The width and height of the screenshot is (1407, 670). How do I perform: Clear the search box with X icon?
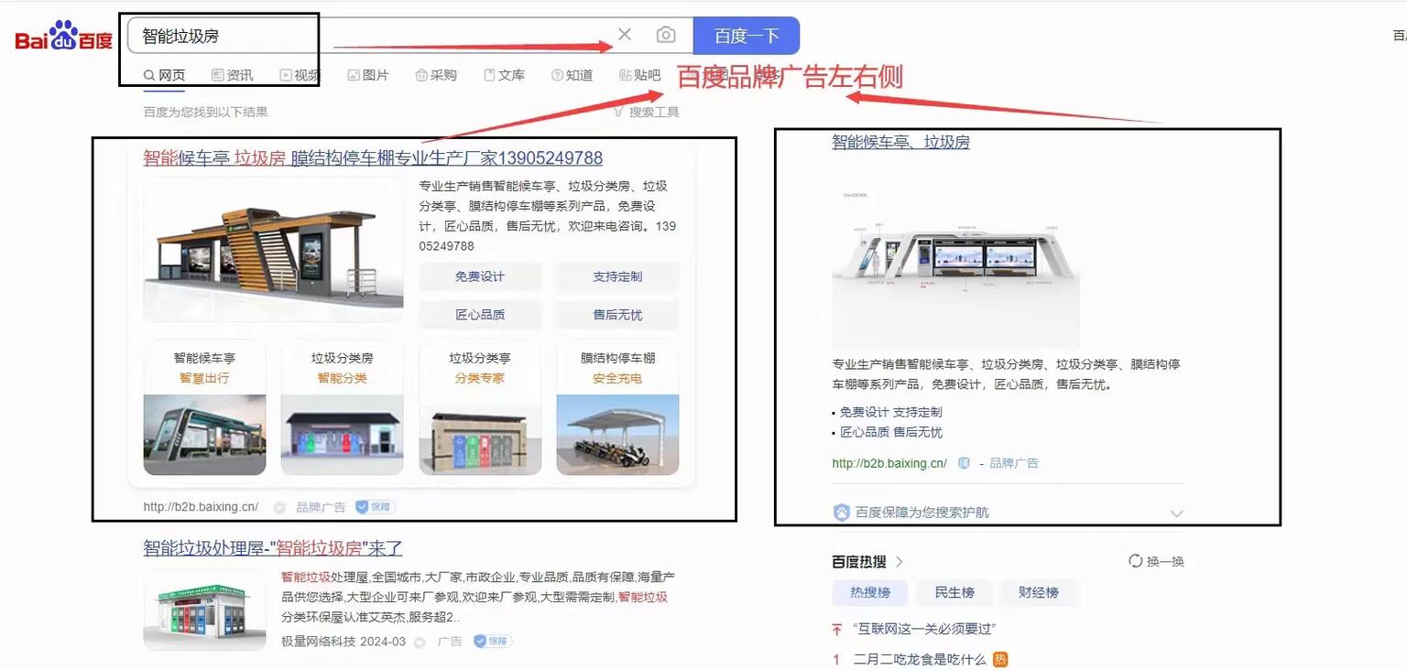coord(625,35)
